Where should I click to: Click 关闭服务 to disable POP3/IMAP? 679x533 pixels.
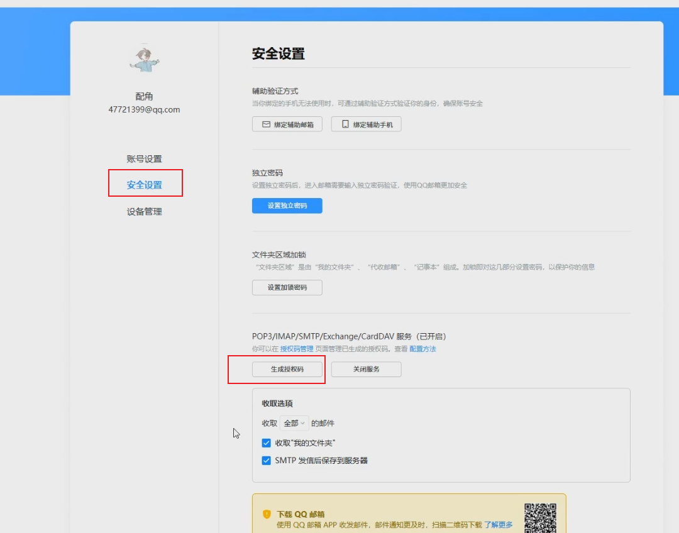coord(366,369)
